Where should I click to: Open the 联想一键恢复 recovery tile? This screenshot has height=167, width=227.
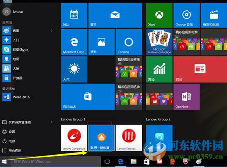point(102,138)
